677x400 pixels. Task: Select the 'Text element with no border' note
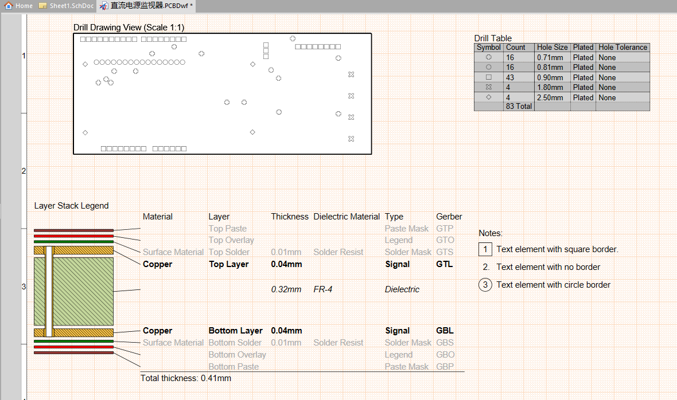point(548,267)
